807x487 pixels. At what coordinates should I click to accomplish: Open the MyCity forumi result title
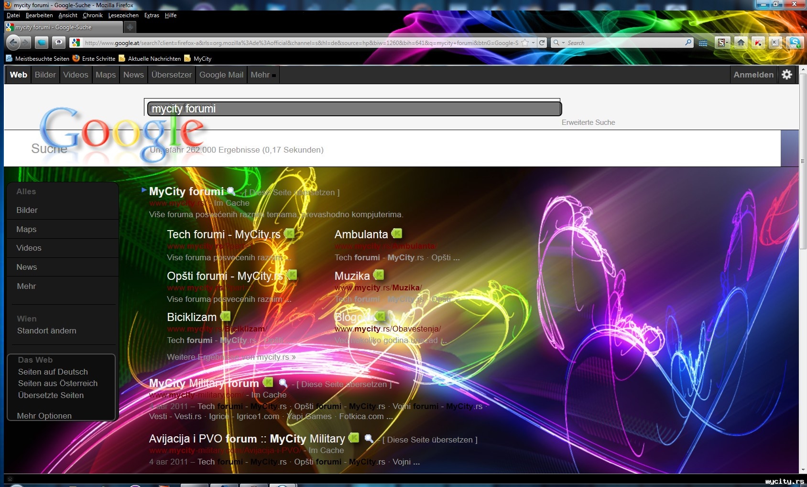pos(186,191)
